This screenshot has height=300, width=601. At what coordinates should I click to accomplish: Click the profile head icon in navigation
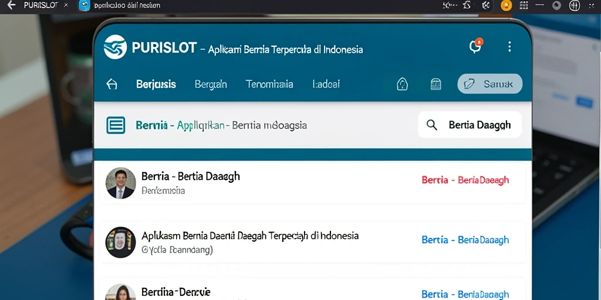[401, 84]
